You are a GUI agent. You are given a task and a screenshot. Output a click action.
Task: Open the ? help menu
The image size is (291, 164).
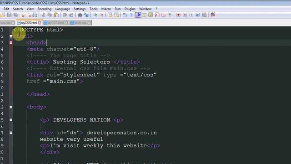tap(156, 9)
